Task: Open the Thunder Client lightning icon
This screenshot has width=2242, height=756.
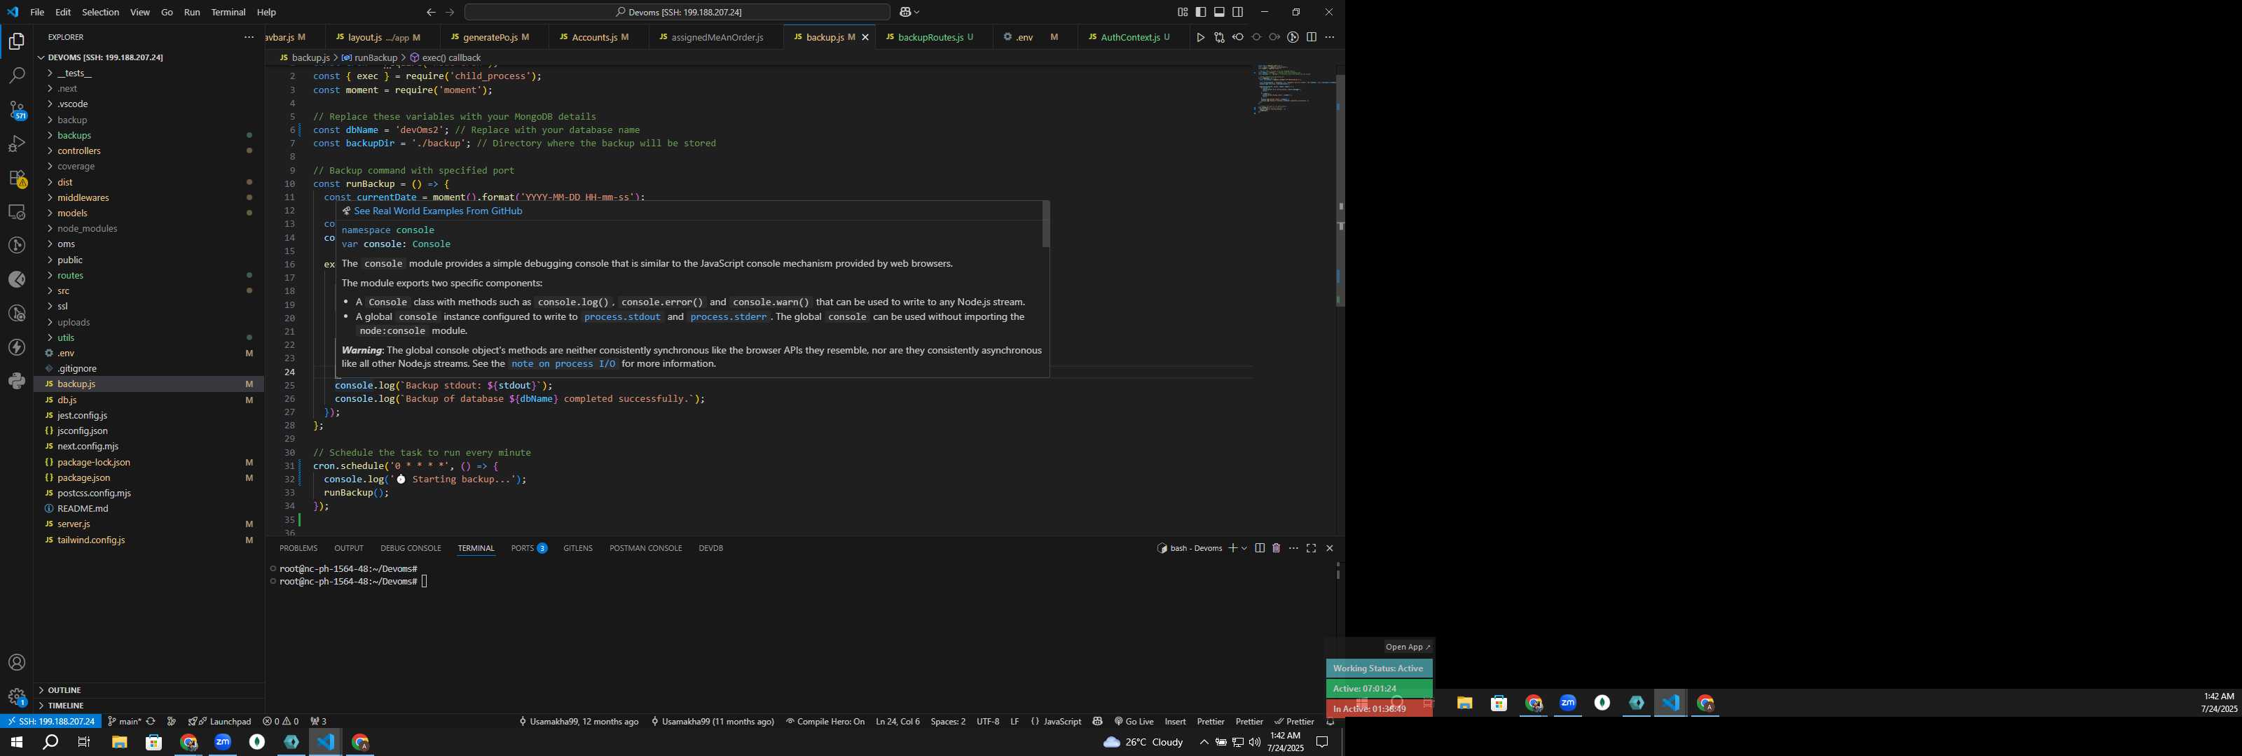Action: coord(17,347)
